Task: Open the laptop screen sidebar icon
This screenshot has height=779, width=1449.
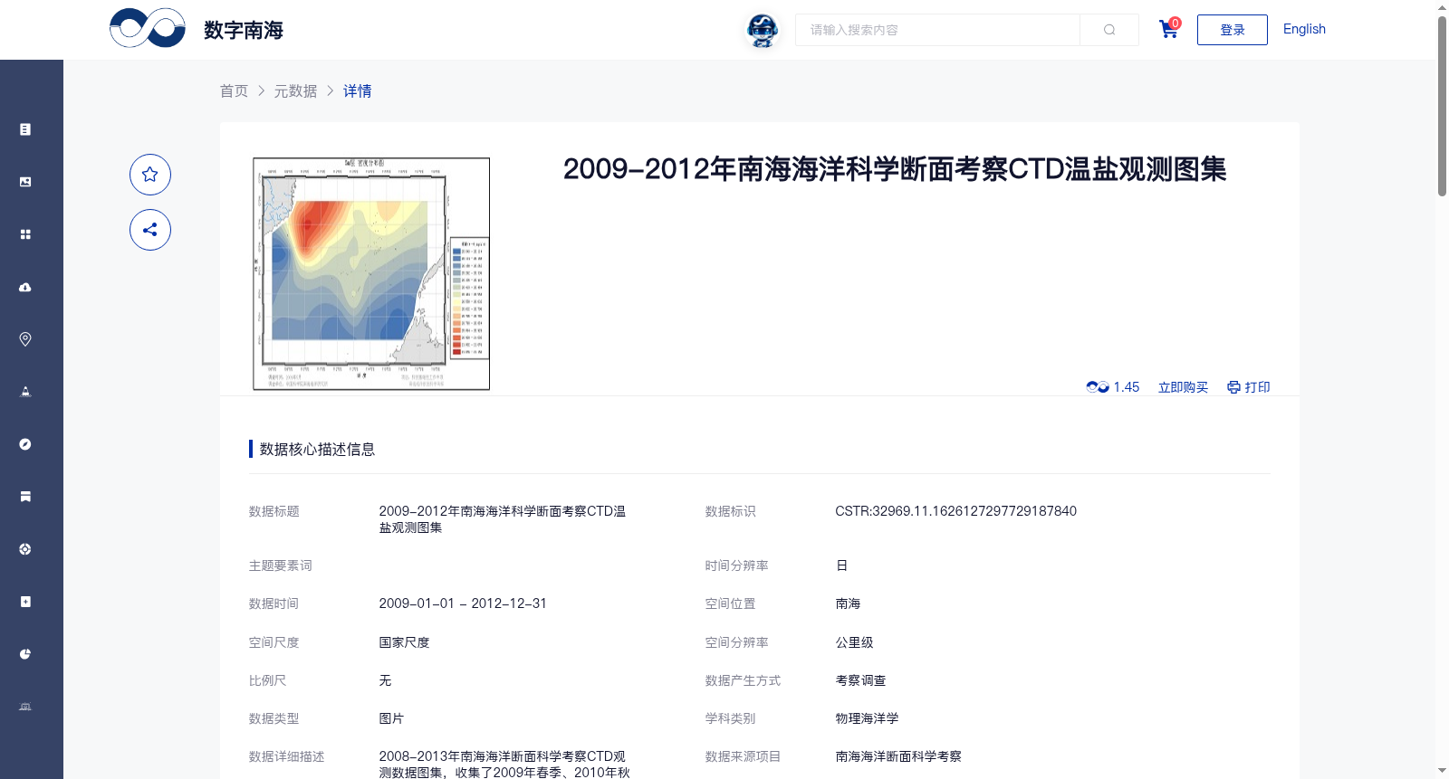Action: click(25, 707)
